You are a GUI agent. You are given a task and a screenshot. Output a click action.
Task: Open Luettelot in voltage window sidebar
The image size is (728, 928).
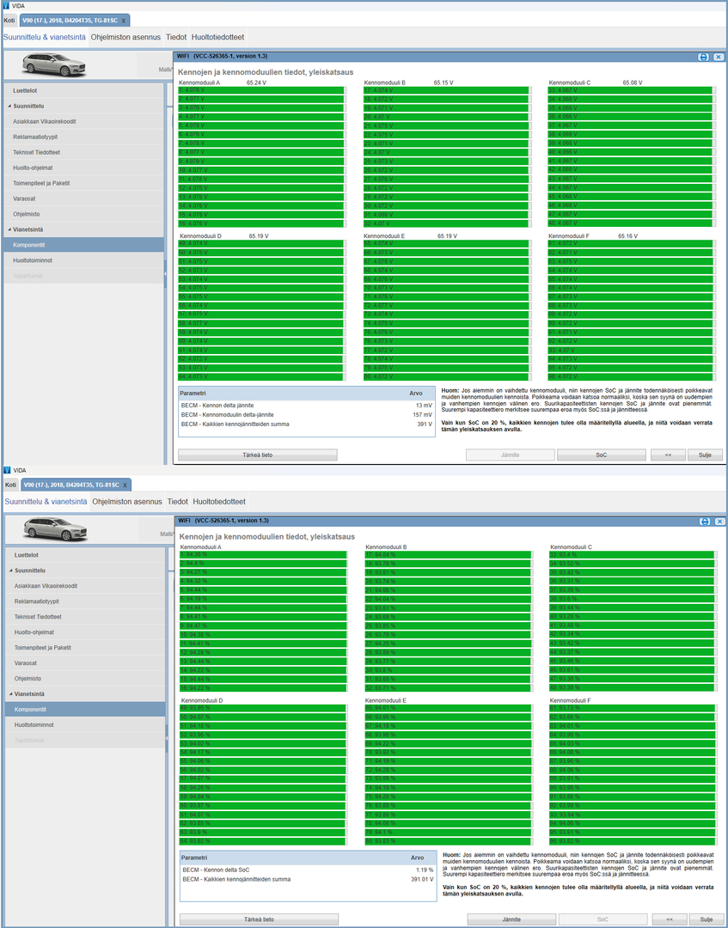(83, 90)
